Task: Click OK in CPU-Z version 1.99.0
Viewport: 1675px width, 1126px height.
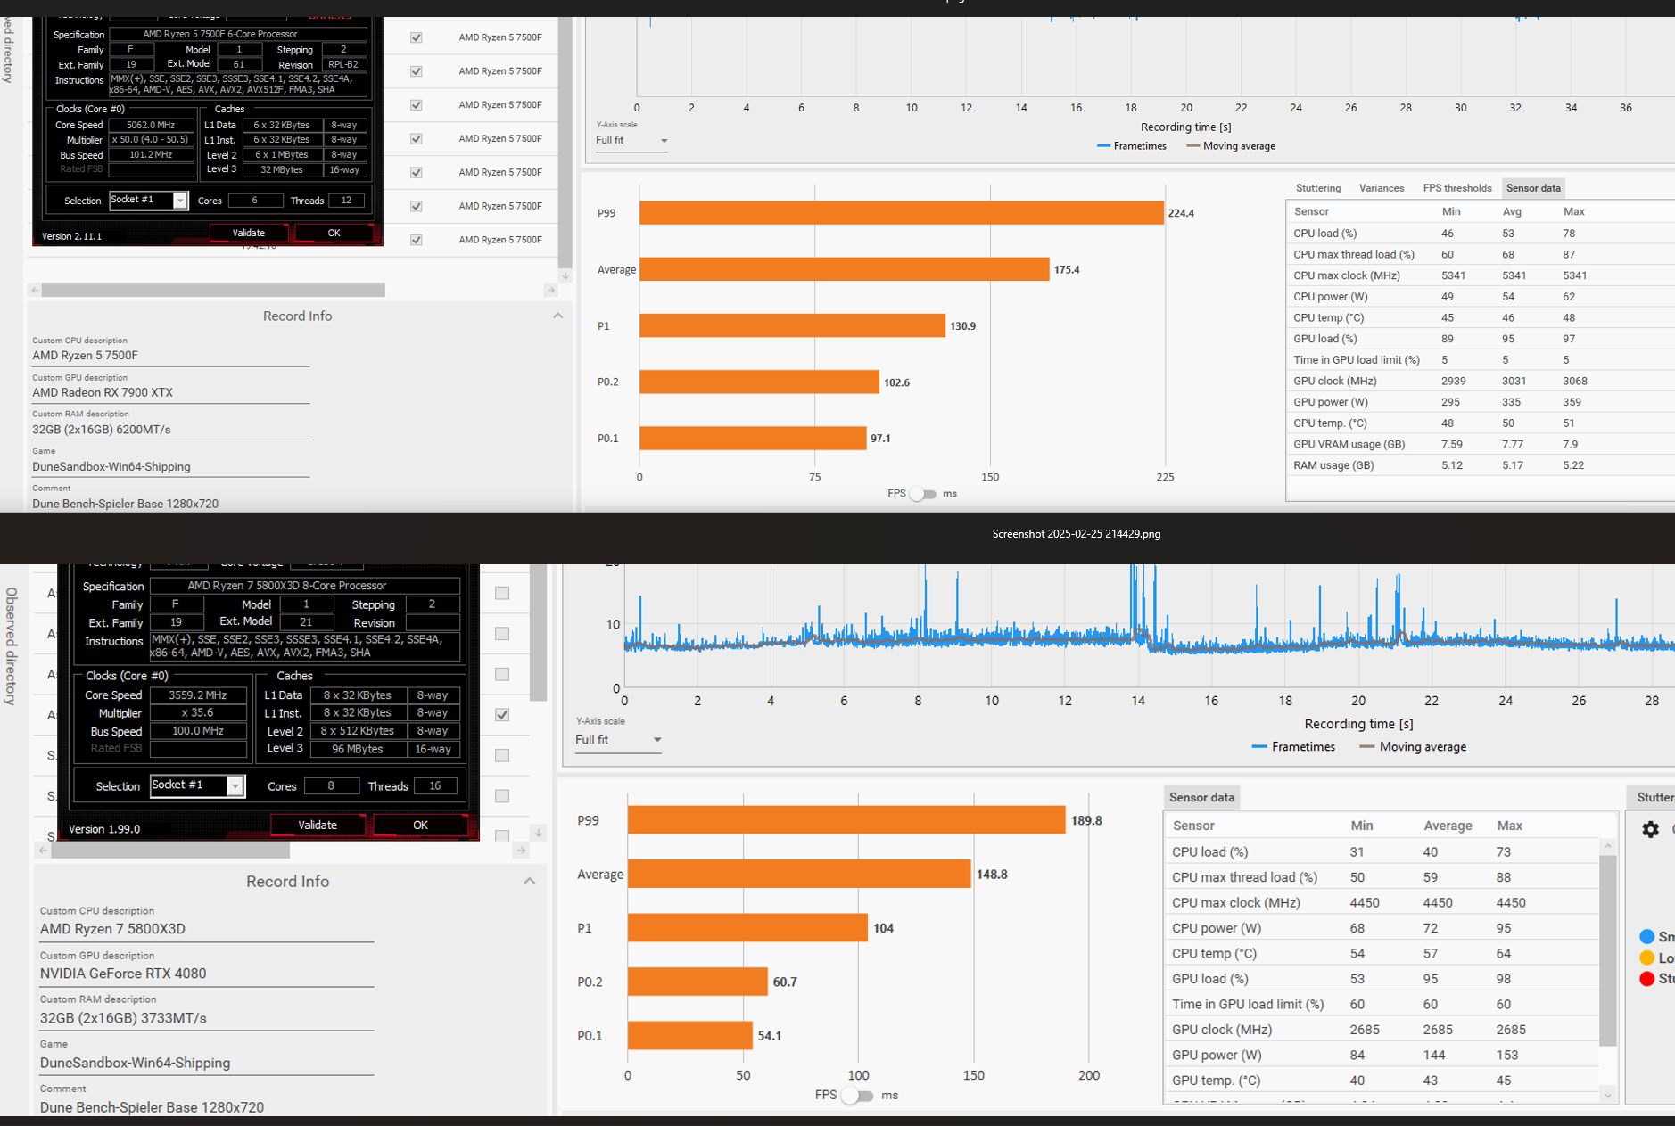Action: pos(420,826)
